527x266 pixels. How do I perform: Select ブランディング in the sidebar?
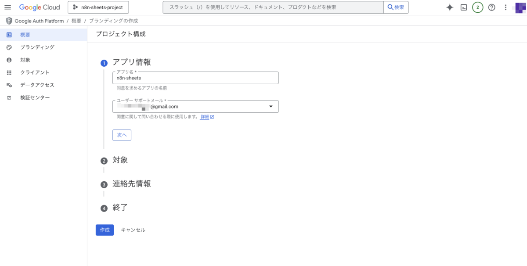43,47
